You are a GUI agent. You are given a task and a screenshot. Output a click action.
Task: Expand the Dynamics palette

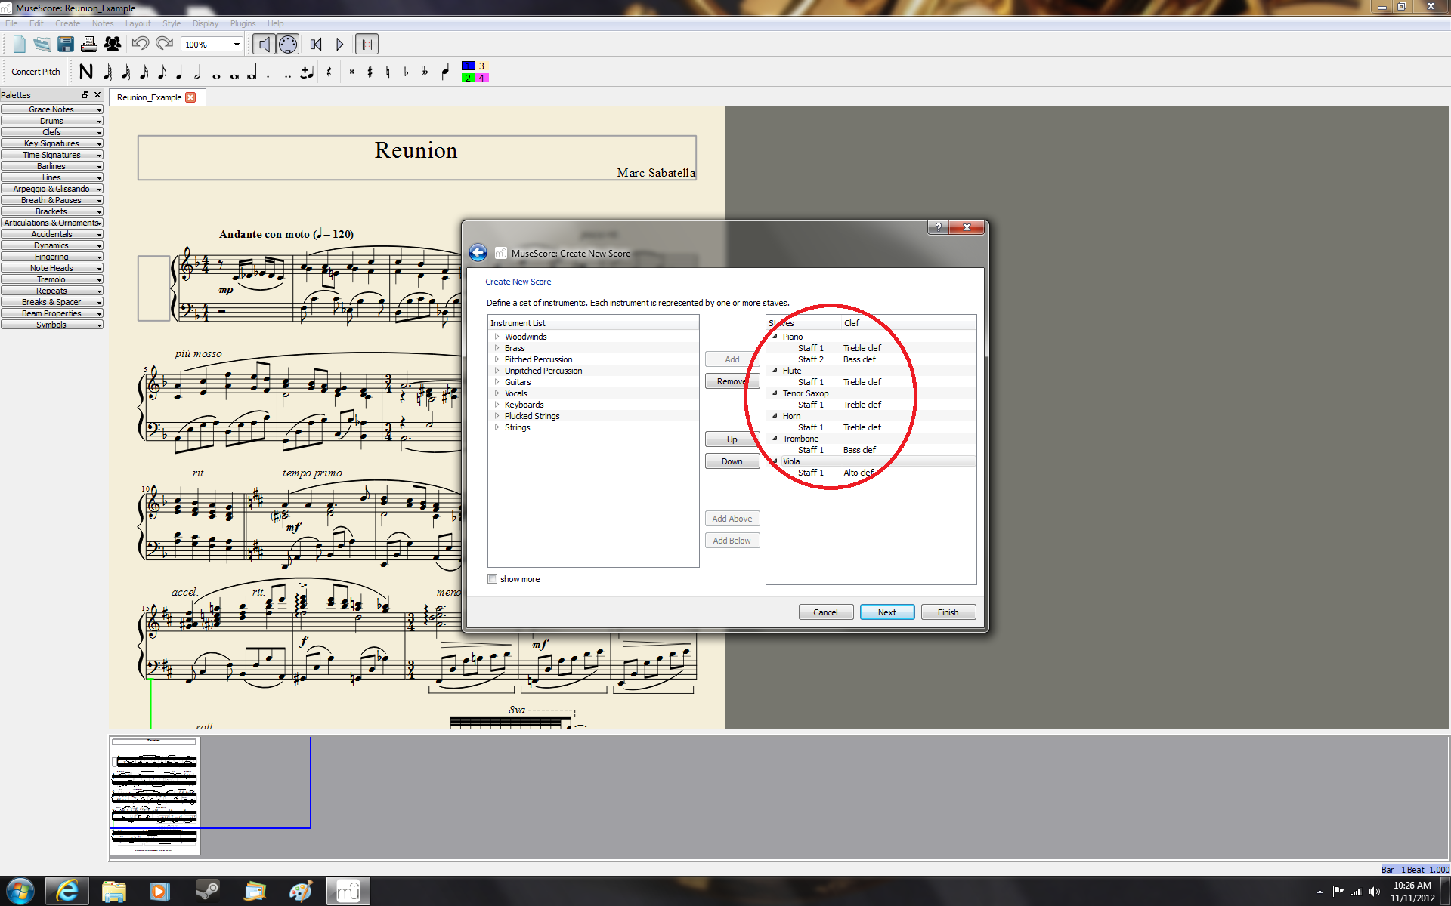[52, 245]
